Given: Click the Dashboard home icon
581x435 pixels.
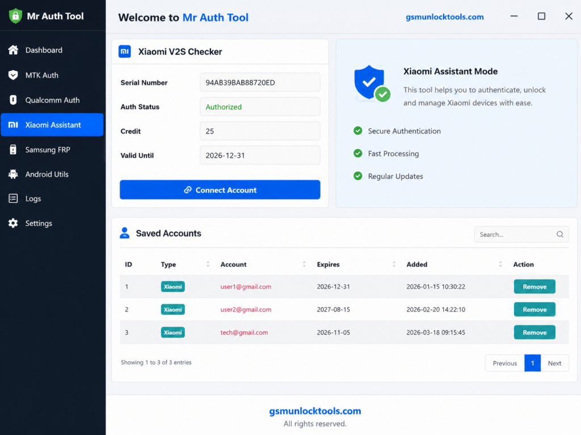Looking at the screenshot, I should point(14,50).
